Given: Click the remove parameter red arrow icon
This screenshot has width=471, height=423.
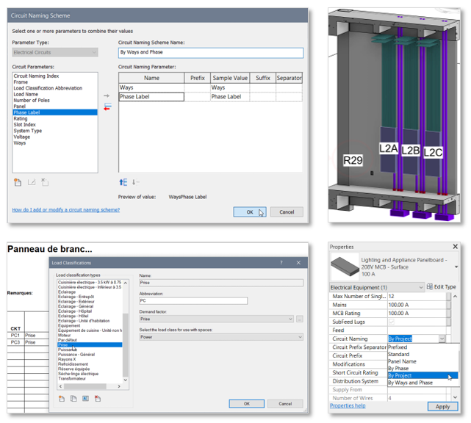Looking at the screenshot, I should pyautogui.click(x=107, y=106).
